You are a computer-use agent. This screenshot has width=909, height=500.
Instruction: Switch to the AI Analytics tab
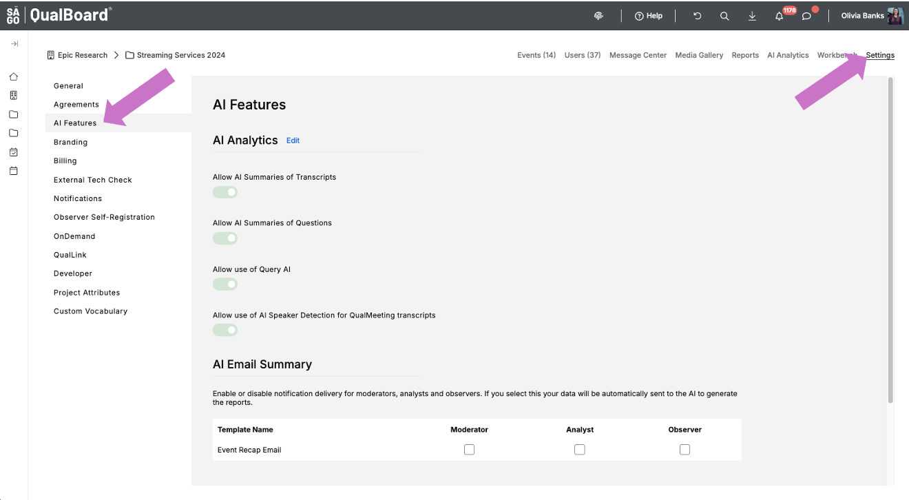click(x=788, y=55)
